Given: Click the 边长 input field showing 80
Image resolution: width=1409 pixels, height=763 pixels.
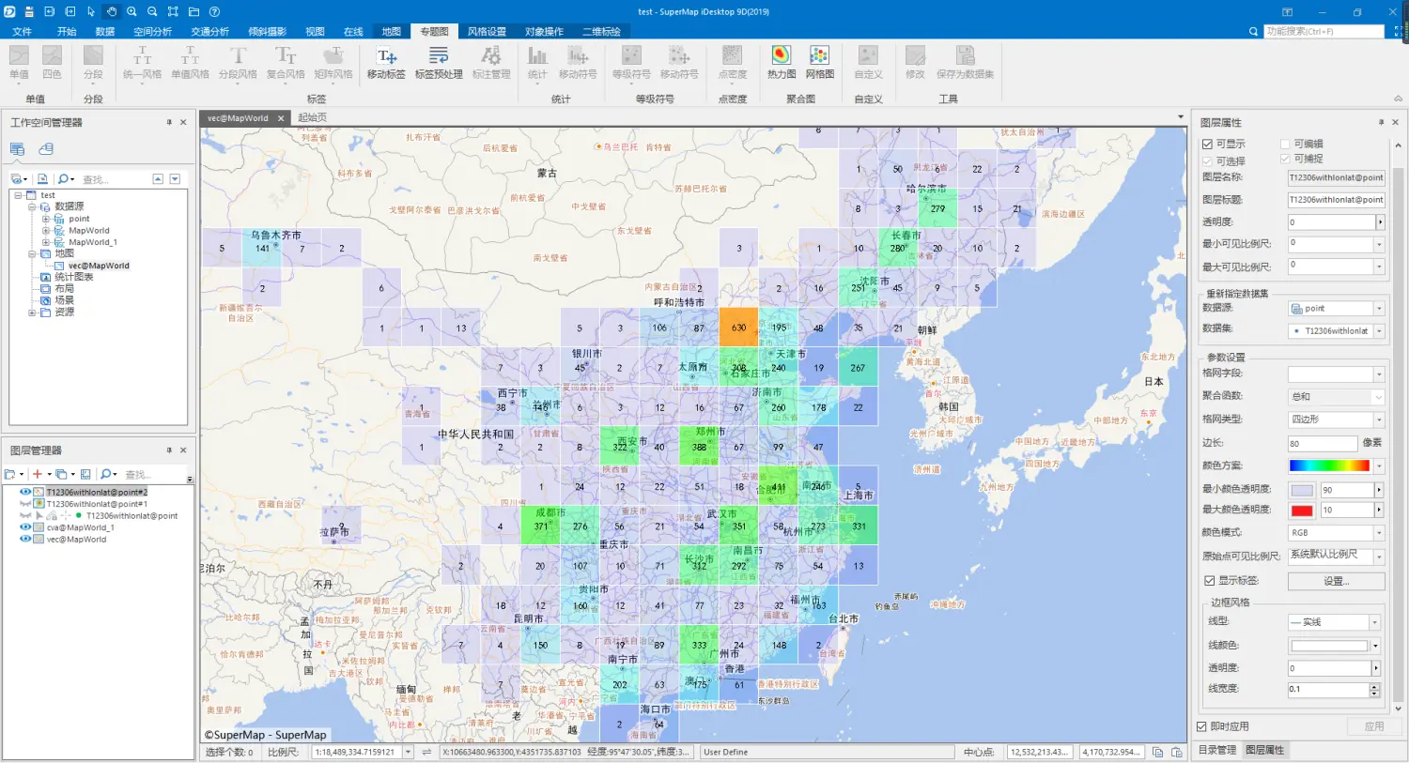Looking at the screenshot, I should pyautogui.click(x=1322, y=444).
